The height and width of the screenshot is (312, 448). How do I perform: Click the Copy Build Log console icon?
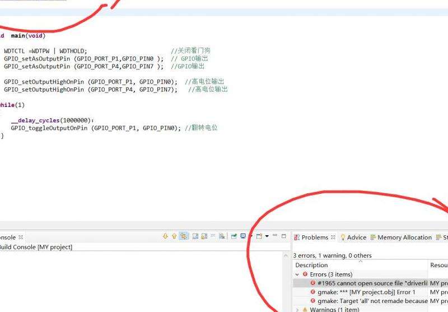(x=195, y=236)
